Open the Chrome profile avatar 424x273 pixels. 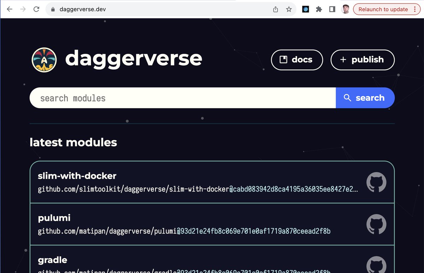(346, 10)
